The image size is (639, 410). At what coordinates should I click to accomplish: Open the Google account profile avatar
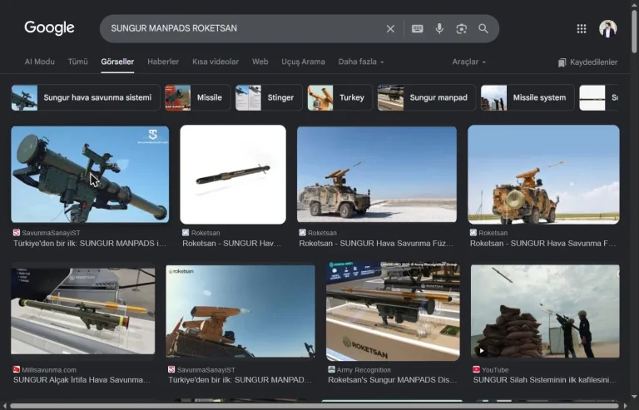click(x=607, y=28)
